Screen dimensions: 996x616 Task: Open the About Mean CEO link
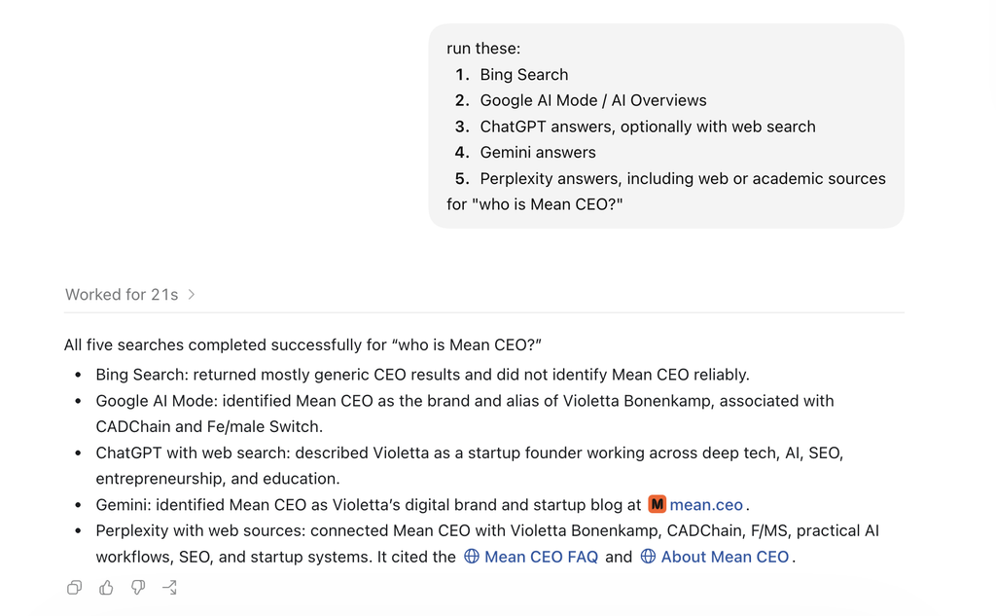725,557
